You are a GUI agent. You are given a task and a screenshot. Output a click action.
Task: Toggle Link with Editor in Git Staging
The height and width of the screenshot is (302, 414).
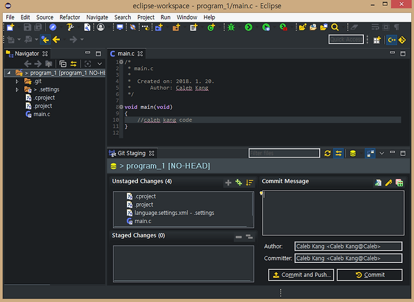(339, 153)
